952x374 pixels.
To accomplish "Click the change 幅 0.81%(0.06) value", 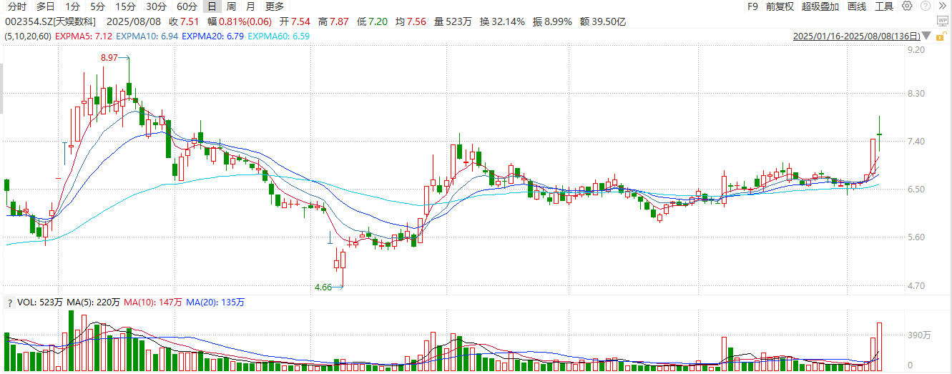I will click(x=239, y=21).
